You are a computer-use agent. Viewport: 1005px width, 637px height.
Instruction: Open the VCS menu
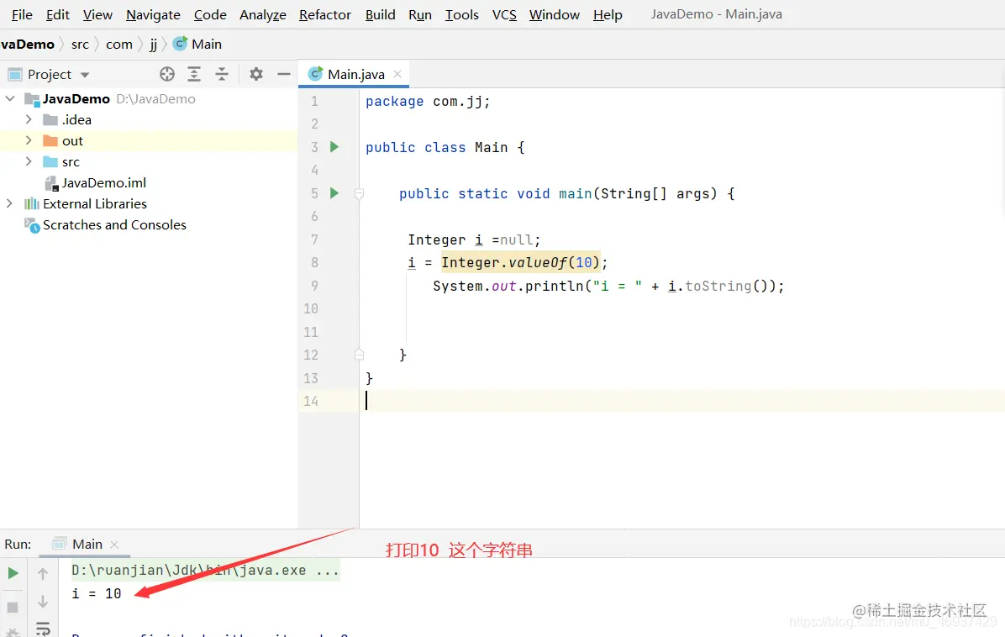coord(504,15)
